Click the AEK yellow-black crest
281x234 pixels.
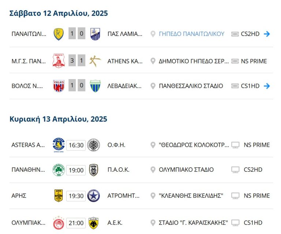click(94, 223)
